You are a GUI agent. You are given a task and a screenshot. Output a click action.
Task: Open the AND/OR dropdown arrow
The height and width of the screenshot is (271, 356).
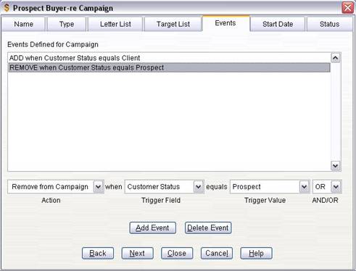click(336, 187)
